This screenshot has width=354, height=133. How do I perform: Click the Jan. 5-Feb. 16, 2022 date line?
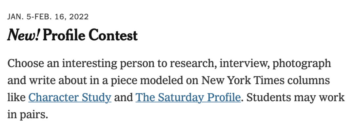(x=48, y=17)
